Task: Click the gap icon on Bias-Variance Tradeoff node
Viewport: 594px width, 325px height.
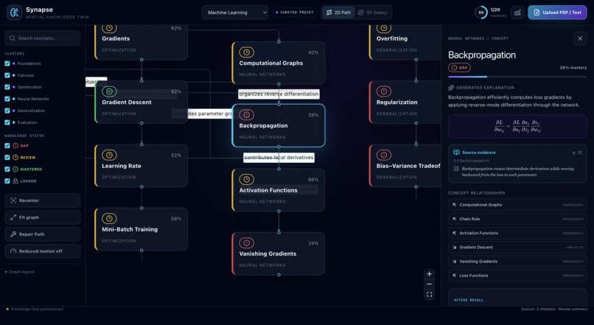Action: click(x=384, y=155)
